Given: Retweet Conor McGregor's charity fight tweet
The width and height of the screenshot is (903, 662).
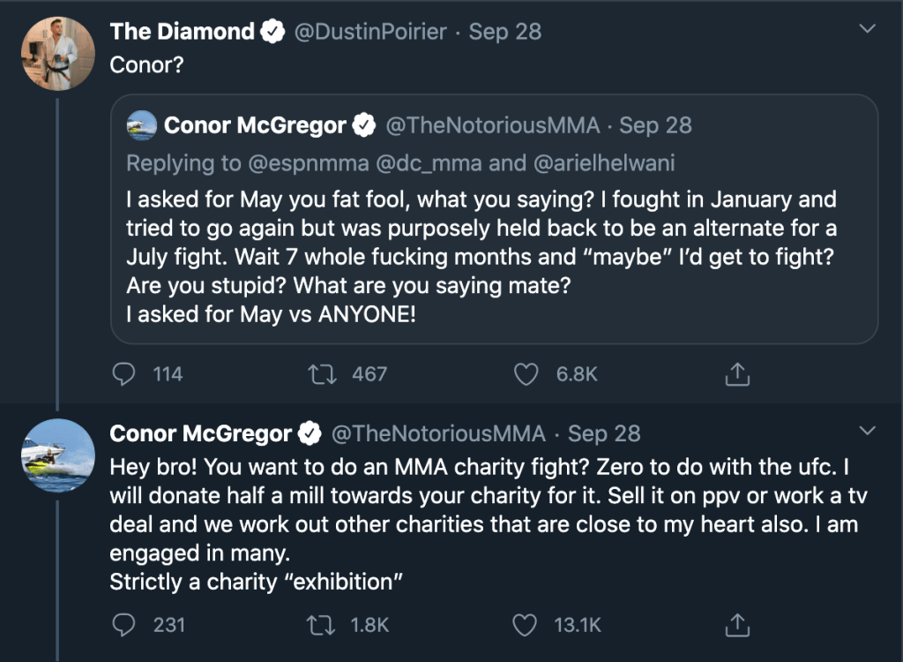Looking at the screenshot, I should pyautogui.click(x=321, y=625).
